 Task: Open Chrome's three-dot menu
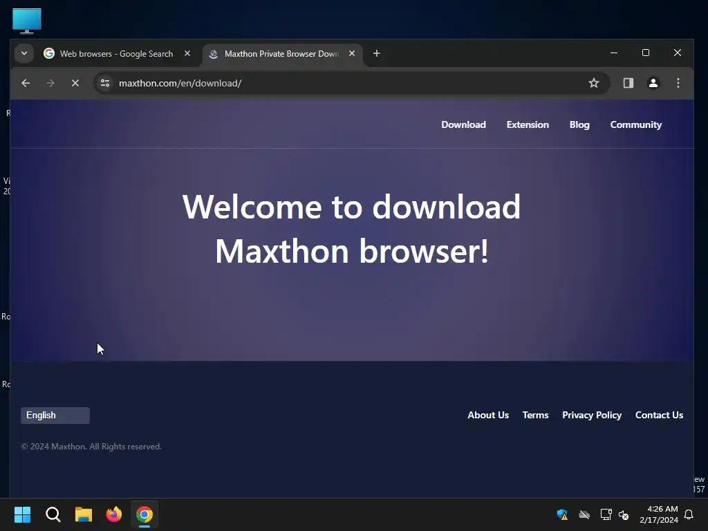(678, 83)
